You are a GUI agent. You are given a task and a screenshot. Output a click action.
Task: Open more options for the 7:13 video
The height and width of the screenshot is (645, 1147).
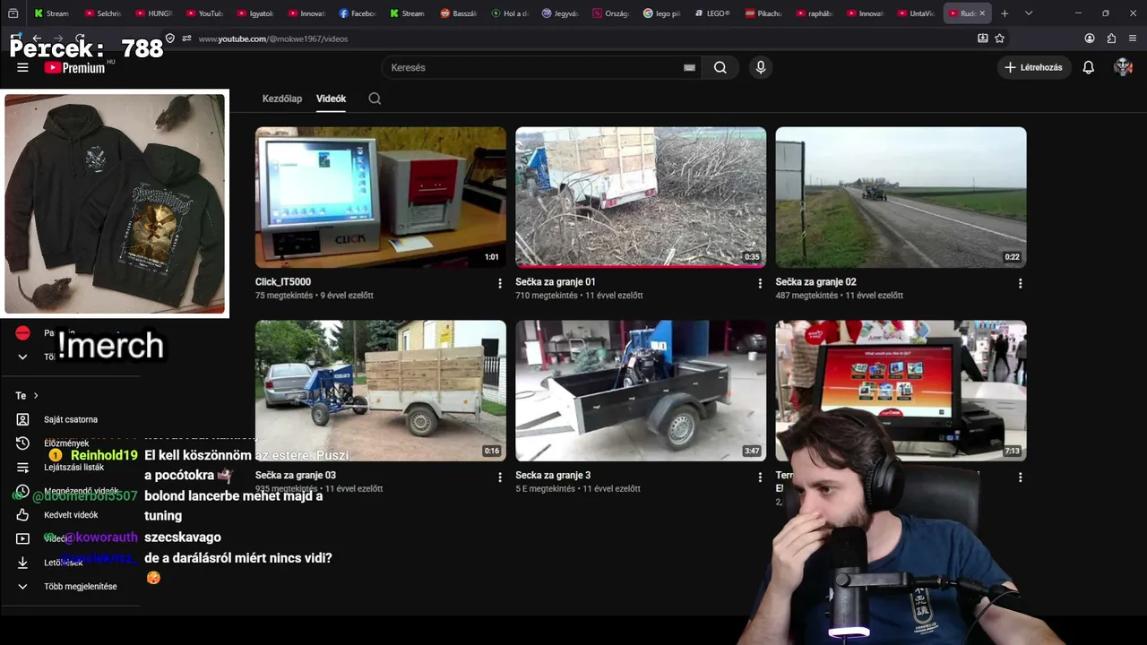click(1020, 477)
